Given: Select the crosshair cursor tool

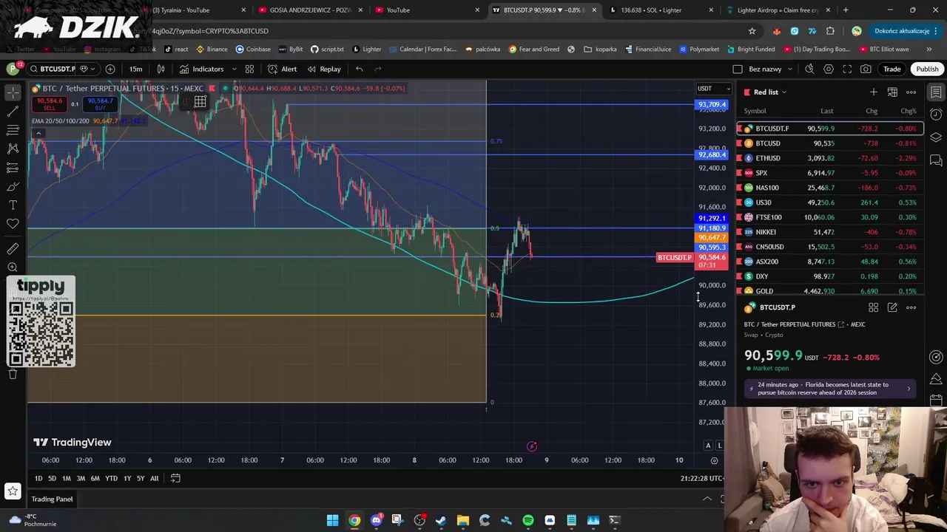Looking at the screenshot, I should 13,92.
